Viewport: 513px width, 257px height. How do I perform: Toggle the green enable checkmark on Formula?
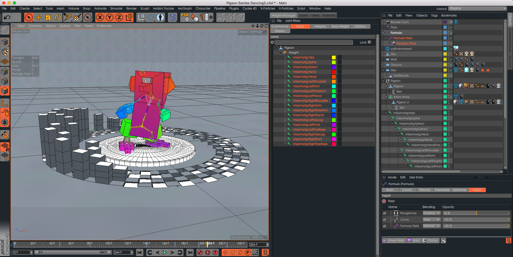[x=450, y=33]
